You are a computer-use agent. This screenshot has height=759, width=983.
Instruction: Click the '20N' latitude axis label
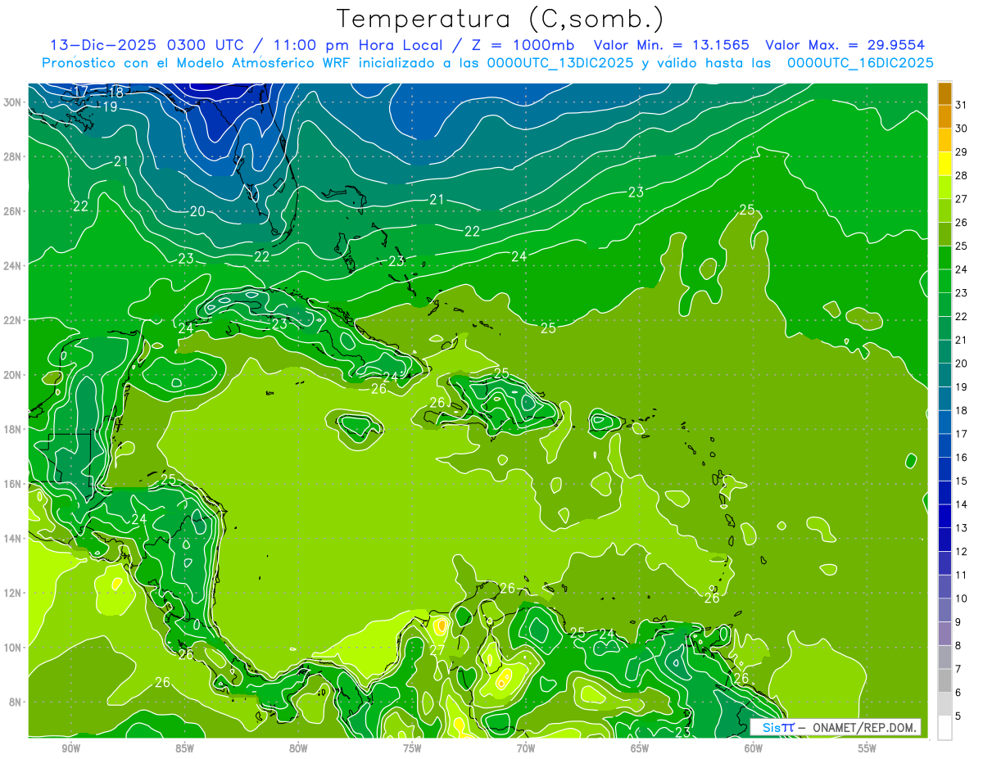point(12,375)
